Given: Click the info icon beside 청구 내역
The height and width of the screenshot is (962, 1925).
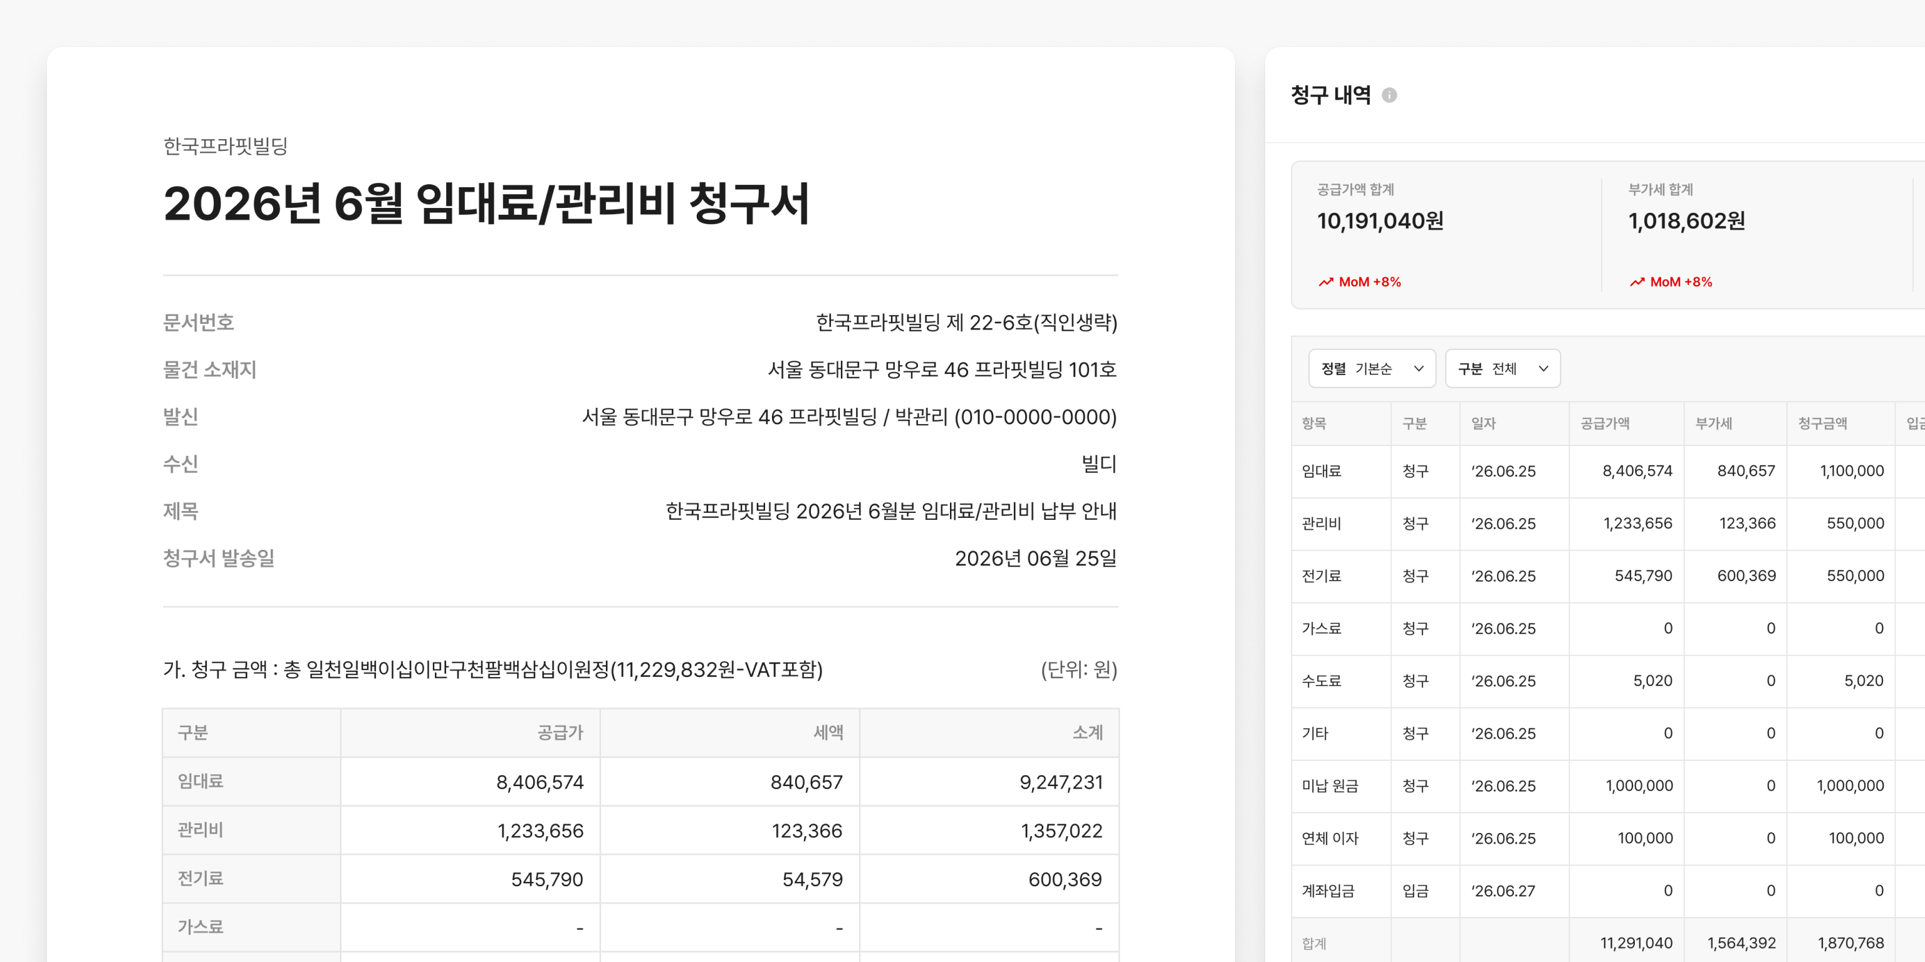Looking at the screenshot, I should [x=1389, y=95].
